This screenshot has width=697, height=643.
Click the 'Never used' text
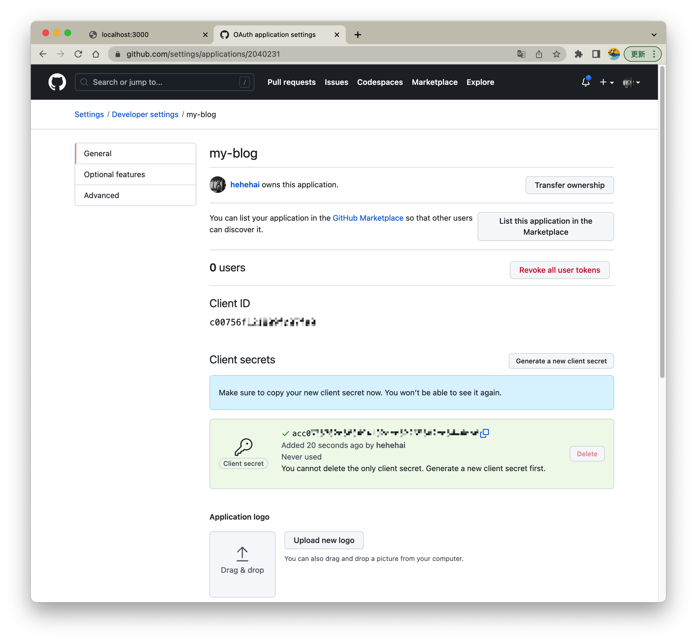[x=301, y=457]
